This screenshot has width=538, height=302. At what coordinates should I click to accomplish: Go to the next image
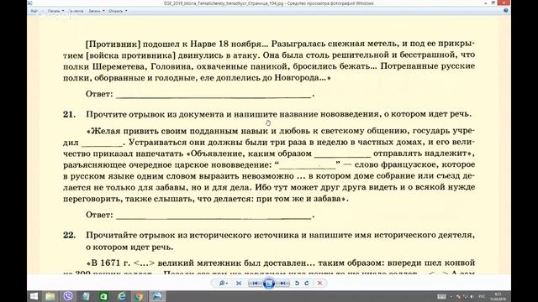pyautogui.click(x=282, y=284)
